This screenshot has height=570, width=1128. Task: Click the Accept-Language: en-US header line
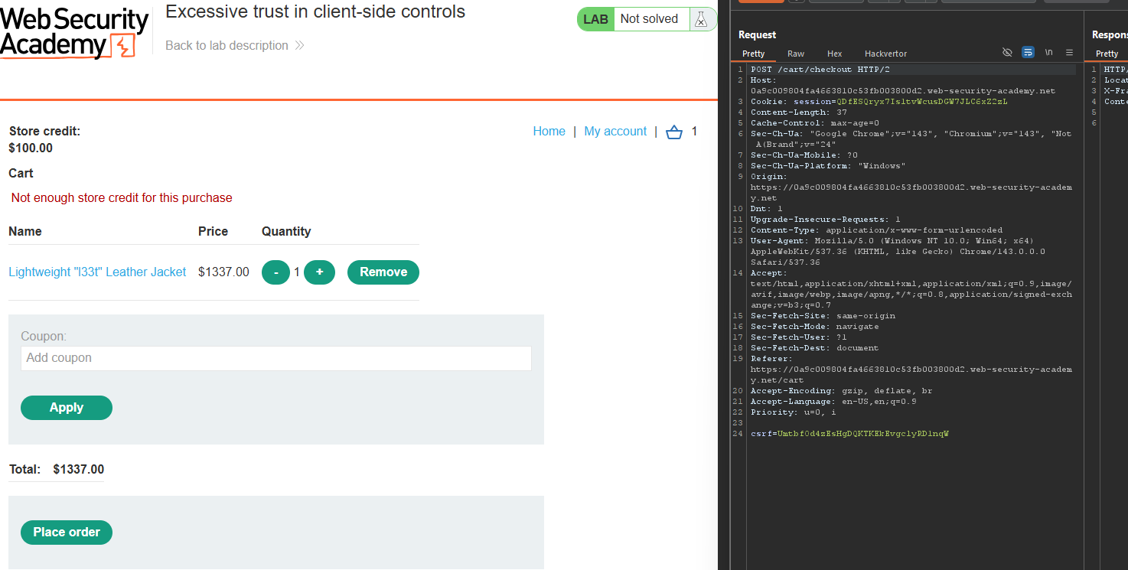pos(833,402)
